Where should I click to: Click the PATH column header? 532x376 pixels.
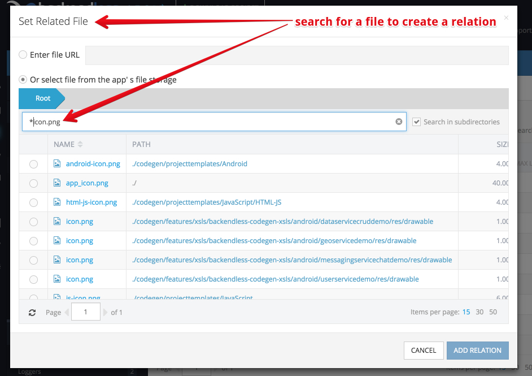coord(142,144)
